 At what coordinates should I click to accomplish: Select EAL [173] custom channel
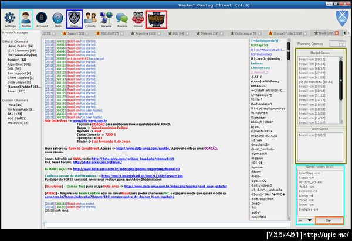click(15, 113)
